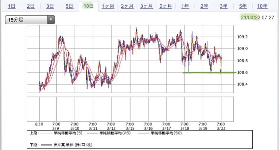
Task: Select the 3日 period tab
Action: pos(50,6)
